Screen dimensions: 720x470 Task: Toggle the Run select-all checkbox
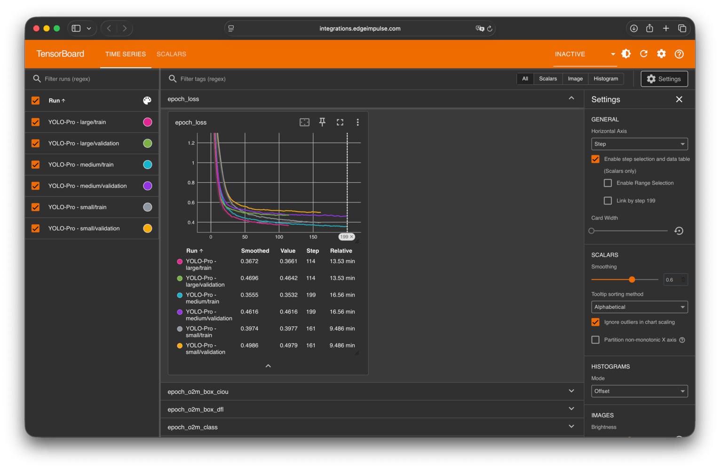point(35,101)
